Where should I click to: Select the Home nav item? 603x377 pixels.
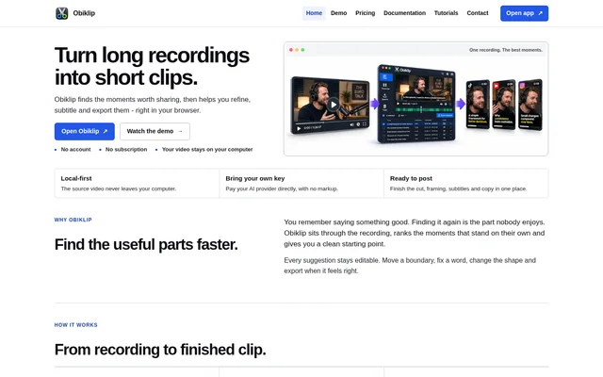click(314, 13)
